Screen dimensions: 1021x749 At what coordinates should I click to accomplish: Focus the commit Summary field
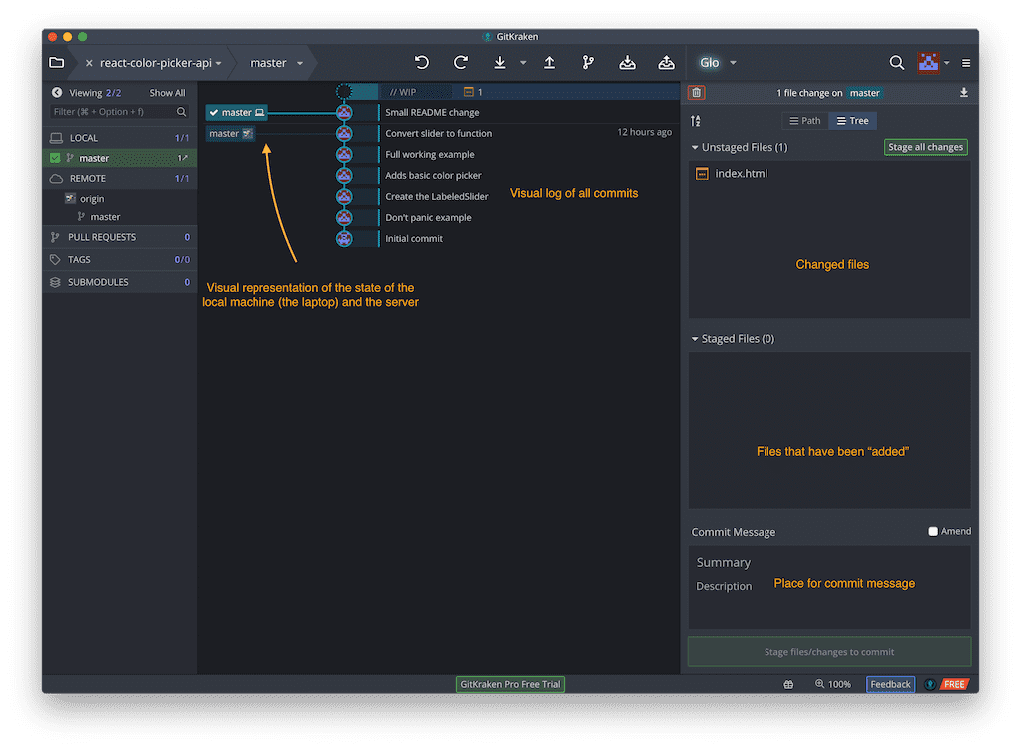[829, 562]
